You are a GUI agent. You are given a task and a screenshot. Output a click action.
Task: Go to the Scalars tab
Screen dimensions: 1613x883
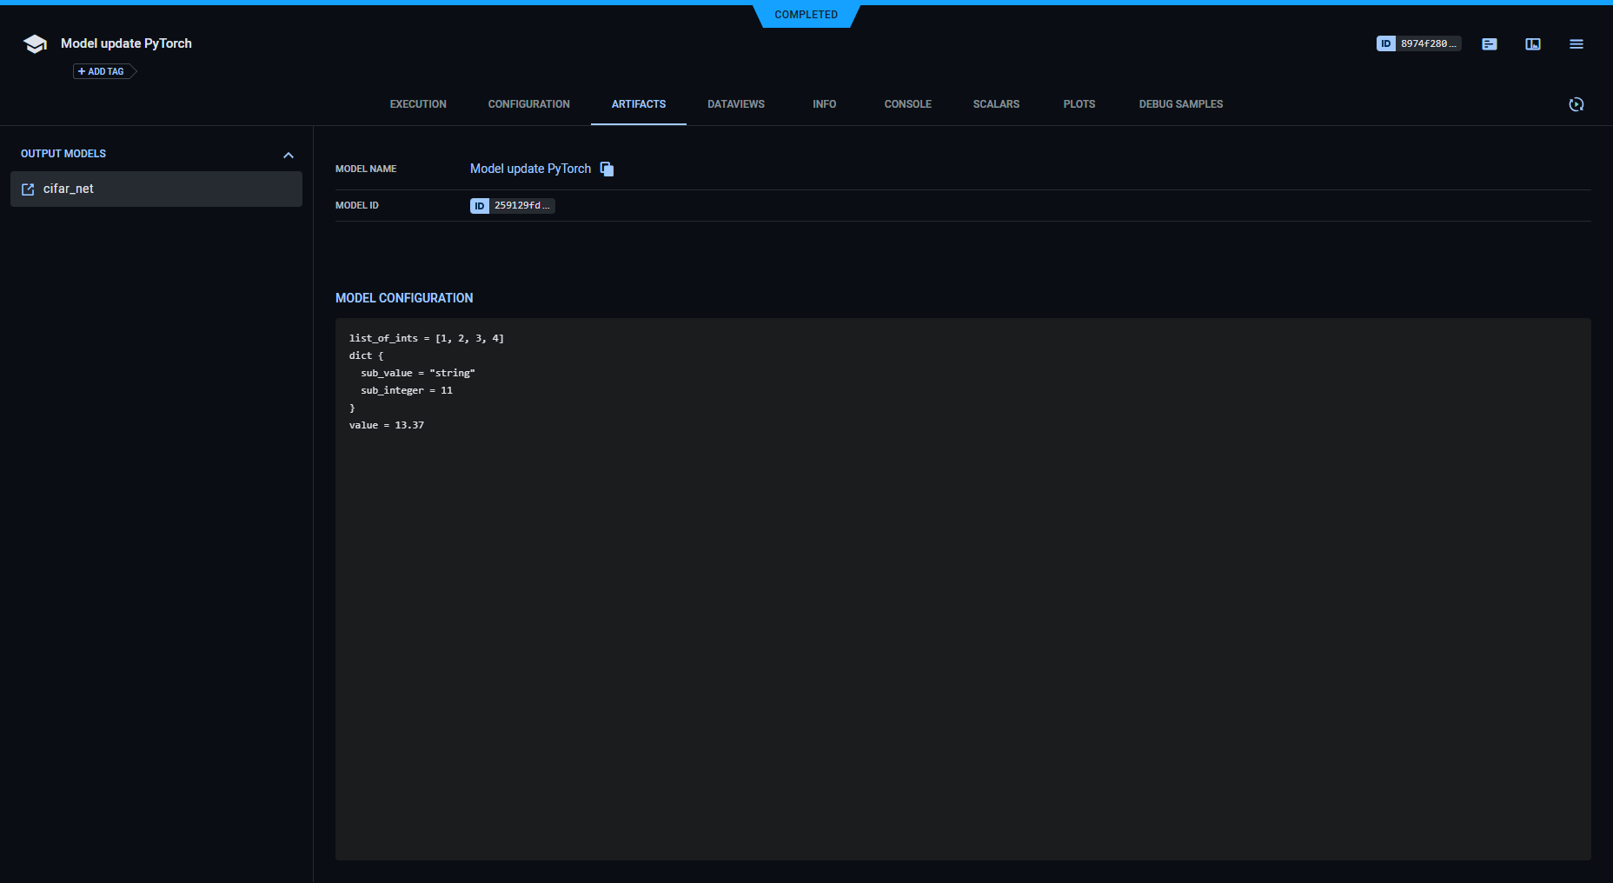(996, 104)
